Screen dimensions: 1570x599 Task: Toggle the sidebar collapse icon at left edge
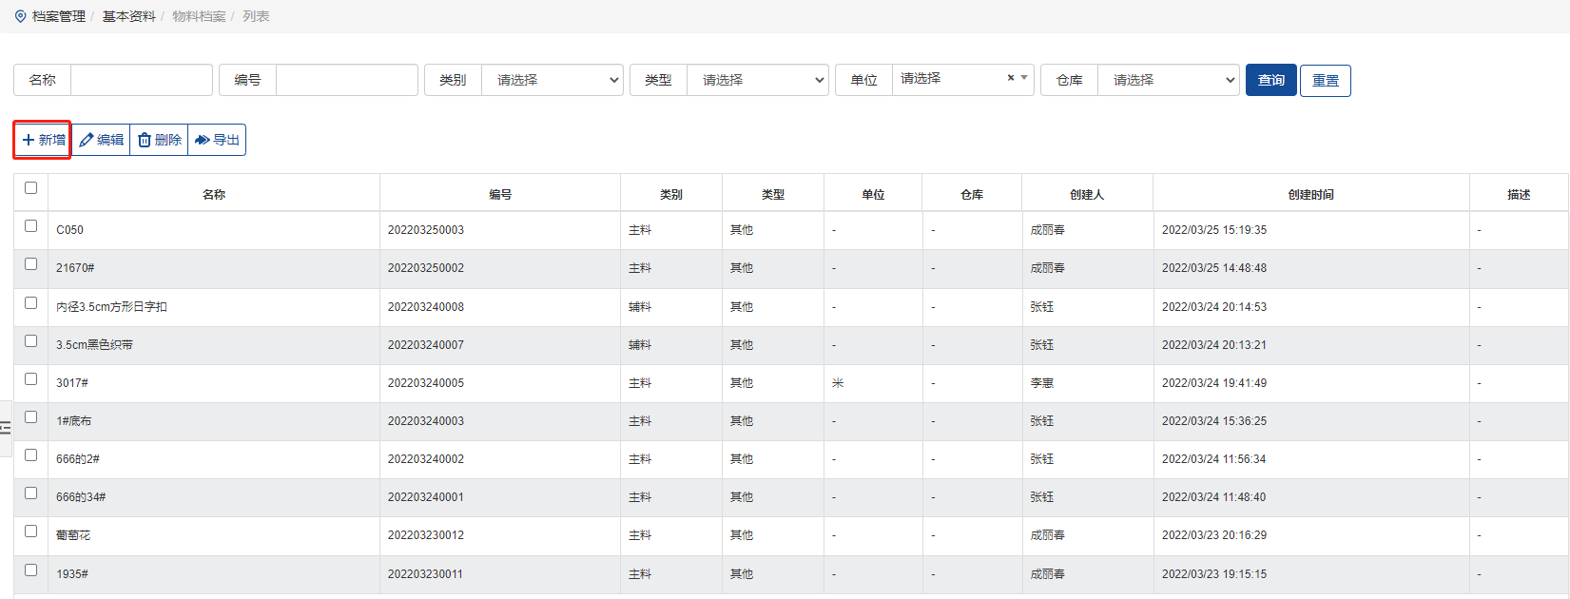pyautogui.click(x=6, y=428)
